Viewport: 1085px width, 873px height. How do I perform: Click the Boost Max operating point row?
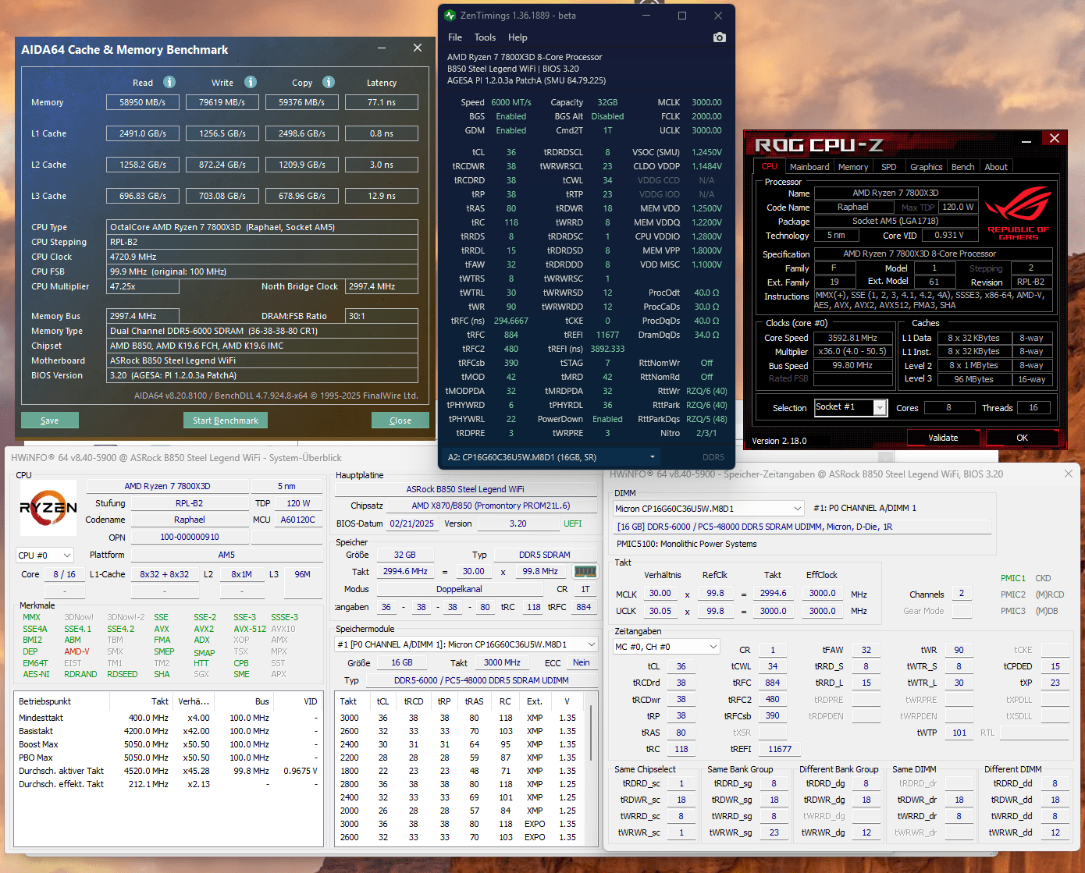point(168,744)
